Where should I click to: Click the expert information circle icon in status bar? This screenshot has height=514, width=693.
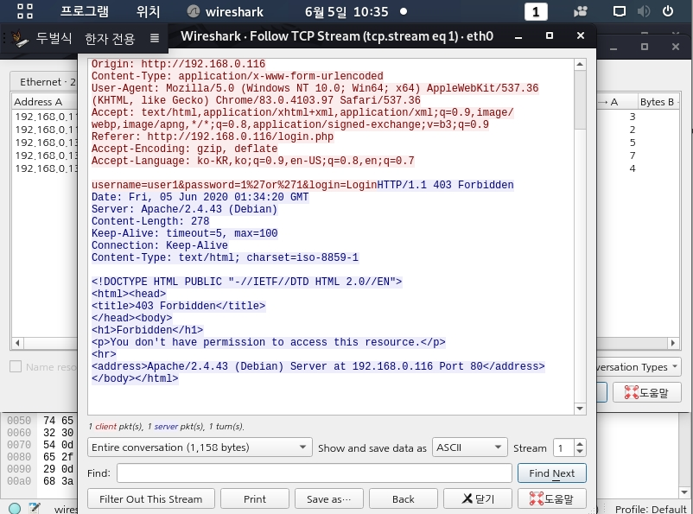click(x=15, y=508)
